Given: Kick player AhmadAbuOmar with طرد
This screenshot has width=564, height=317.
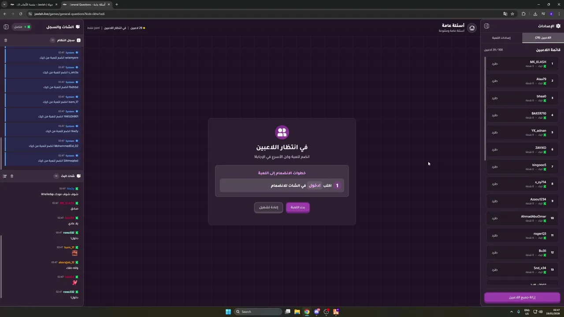Looking at the screenshot, I should (x=494, y=218).
